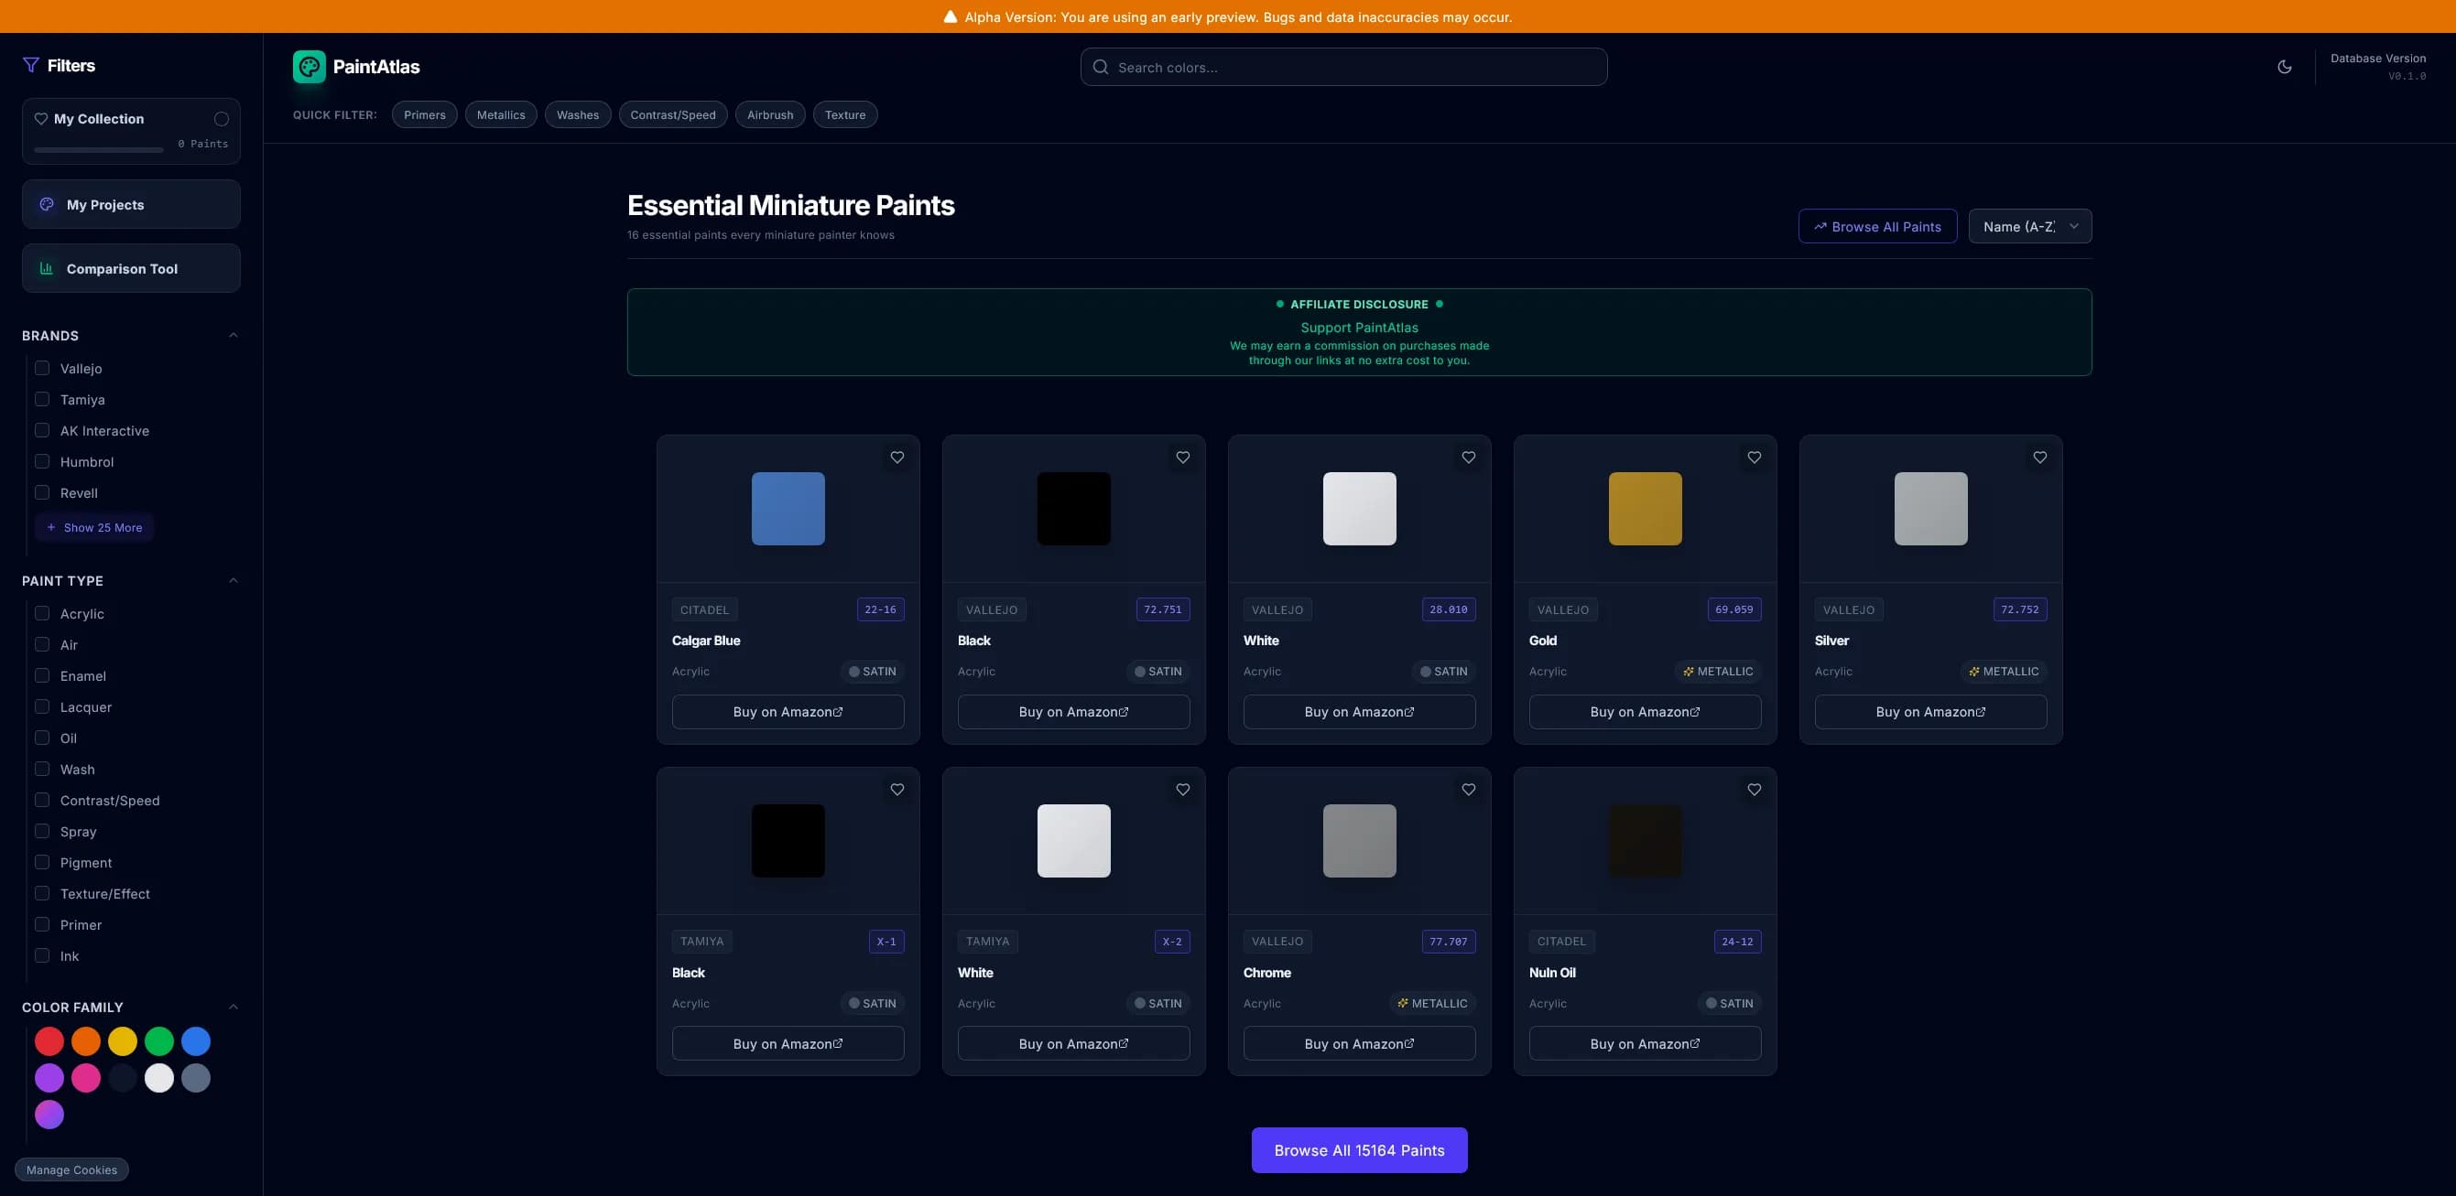The width and height of the screenshot is (2456, 1196).
Task: Select the Comparison Tool chart icon
Action: pos(46,268)
